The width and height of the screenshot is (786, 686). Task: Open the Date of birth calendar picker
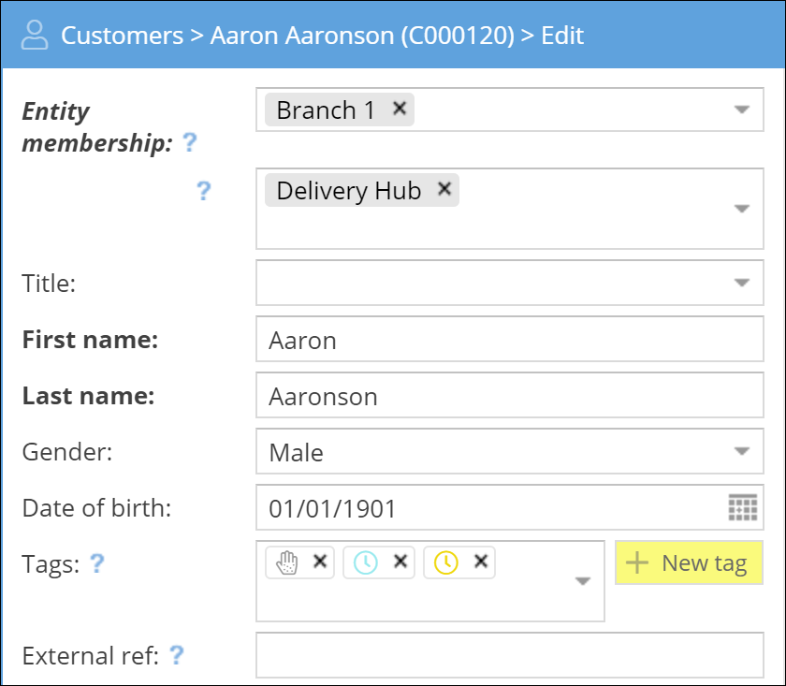tap(742, 508)
